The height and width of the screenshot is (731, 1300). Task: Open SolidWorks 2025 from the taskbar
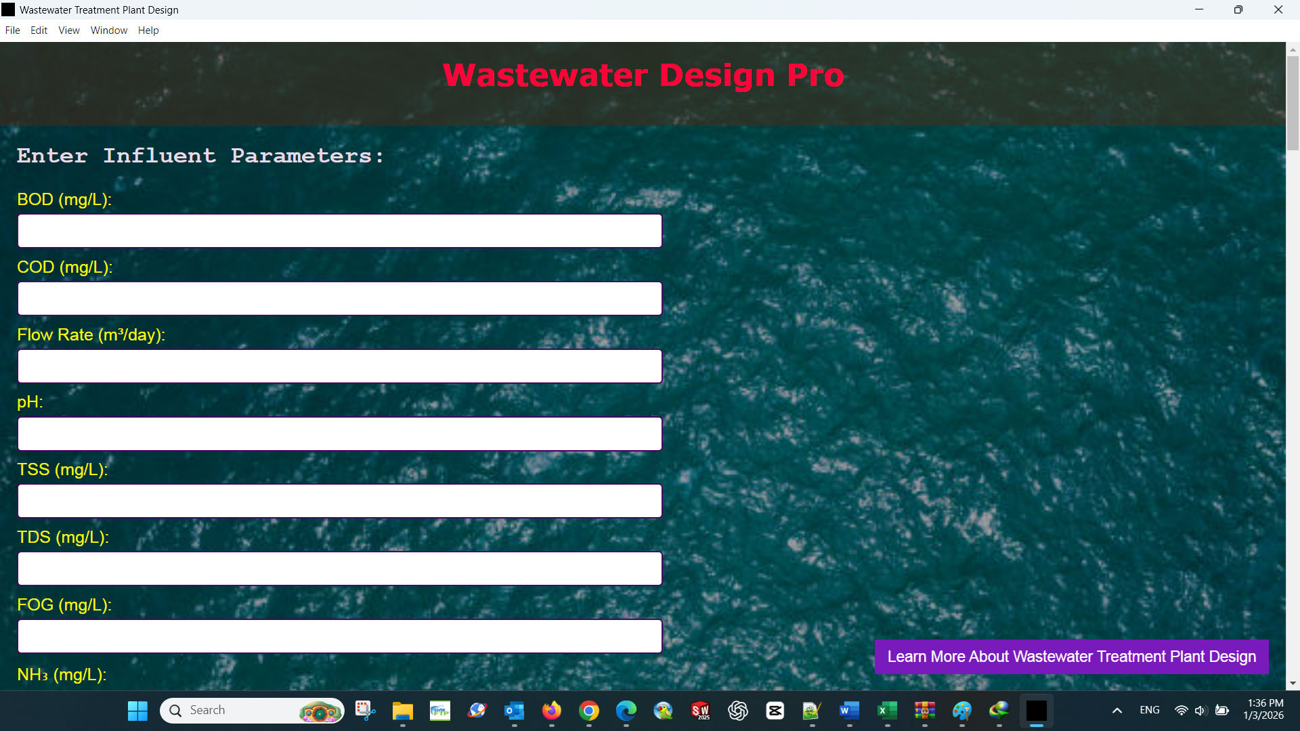click(700, 711)
